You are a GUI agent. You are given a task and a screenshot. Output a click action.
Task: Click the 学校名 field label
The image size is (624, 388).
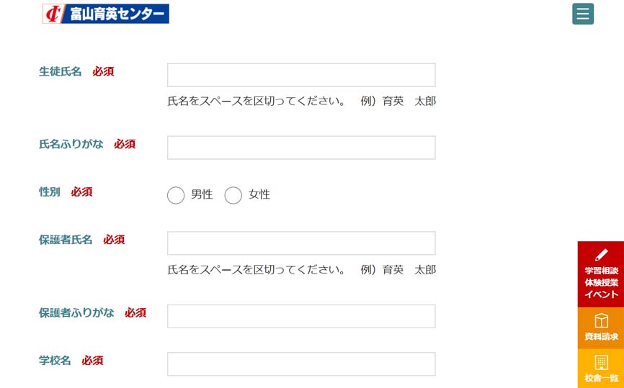[x=55, y=360]
